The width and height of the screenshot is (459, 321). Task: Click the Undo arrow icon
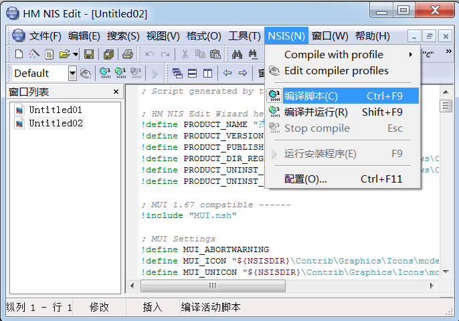(150, 54)
